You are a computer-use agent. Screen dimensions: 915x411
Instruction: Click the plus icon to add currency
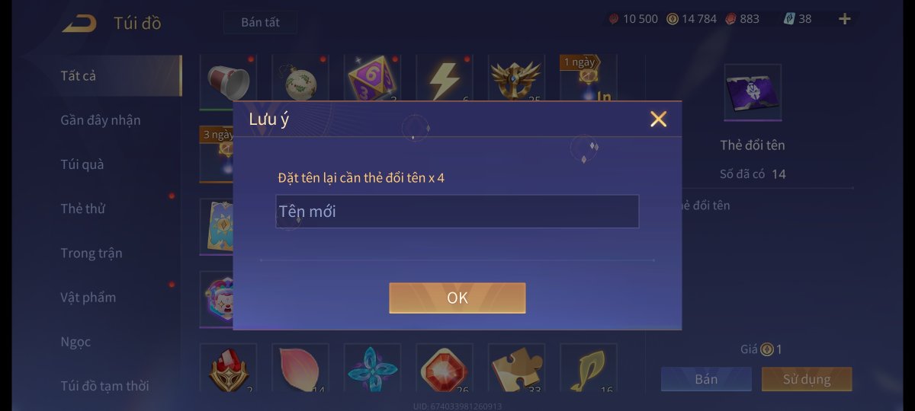[x=844, y=19]
